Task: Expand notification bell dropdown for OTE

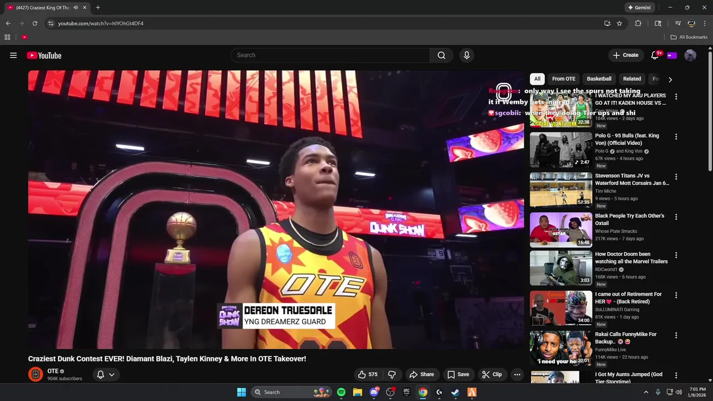Action: click(x=112, y=375)
